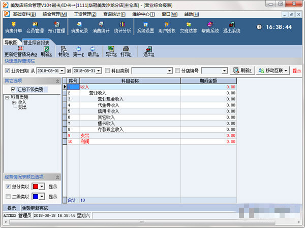This screenshot has height=228, width=305.
Task: Click 退出 icon in report toolbar
Action: point(149,52)
